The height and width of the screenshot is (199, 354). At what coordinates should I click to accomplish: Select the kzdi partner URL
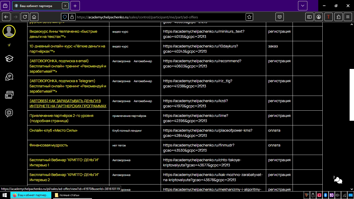pos(195,103)
